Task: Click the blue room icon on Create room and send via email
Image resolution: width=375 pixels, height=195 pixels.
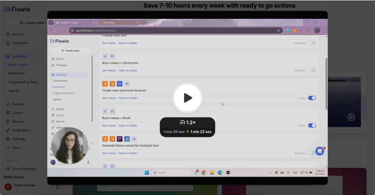Action: coord(120,84)
